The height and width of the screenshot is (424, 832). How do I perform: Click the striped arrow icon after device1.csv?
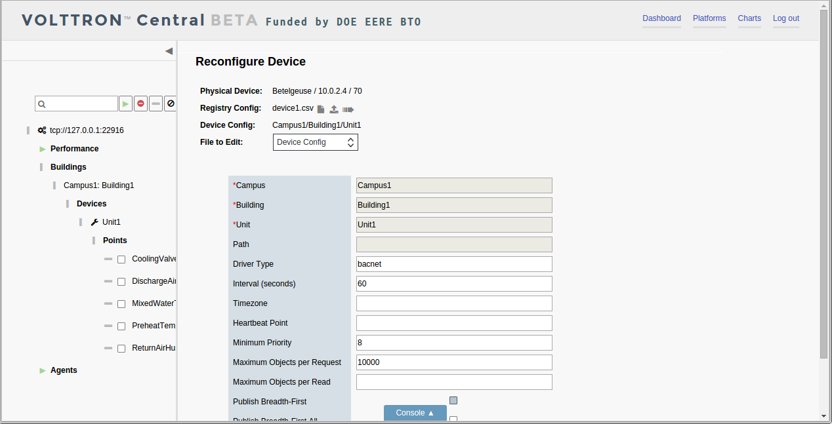point(348,109)
